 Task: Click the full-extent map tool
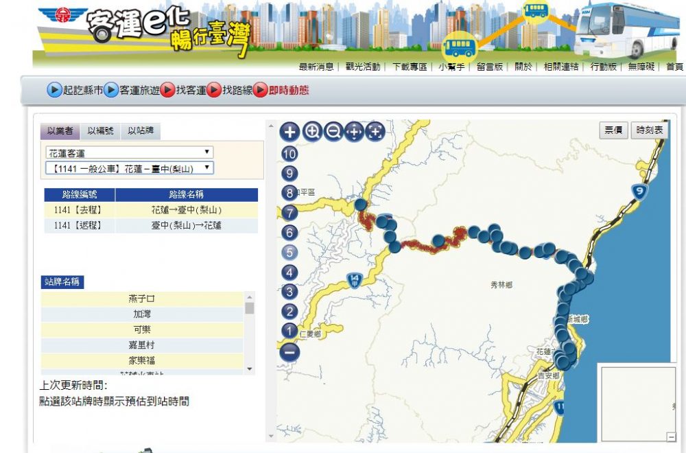[375, 131]
